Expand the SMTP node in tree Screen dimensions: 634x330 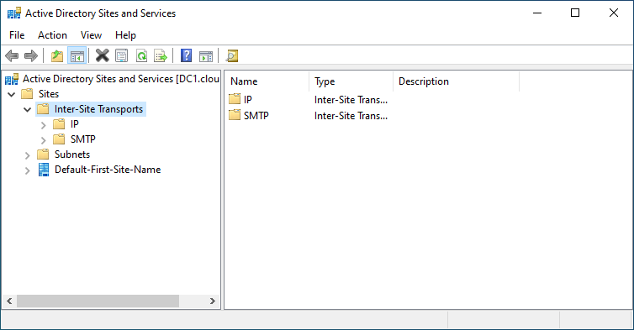(x=43, y=140)
